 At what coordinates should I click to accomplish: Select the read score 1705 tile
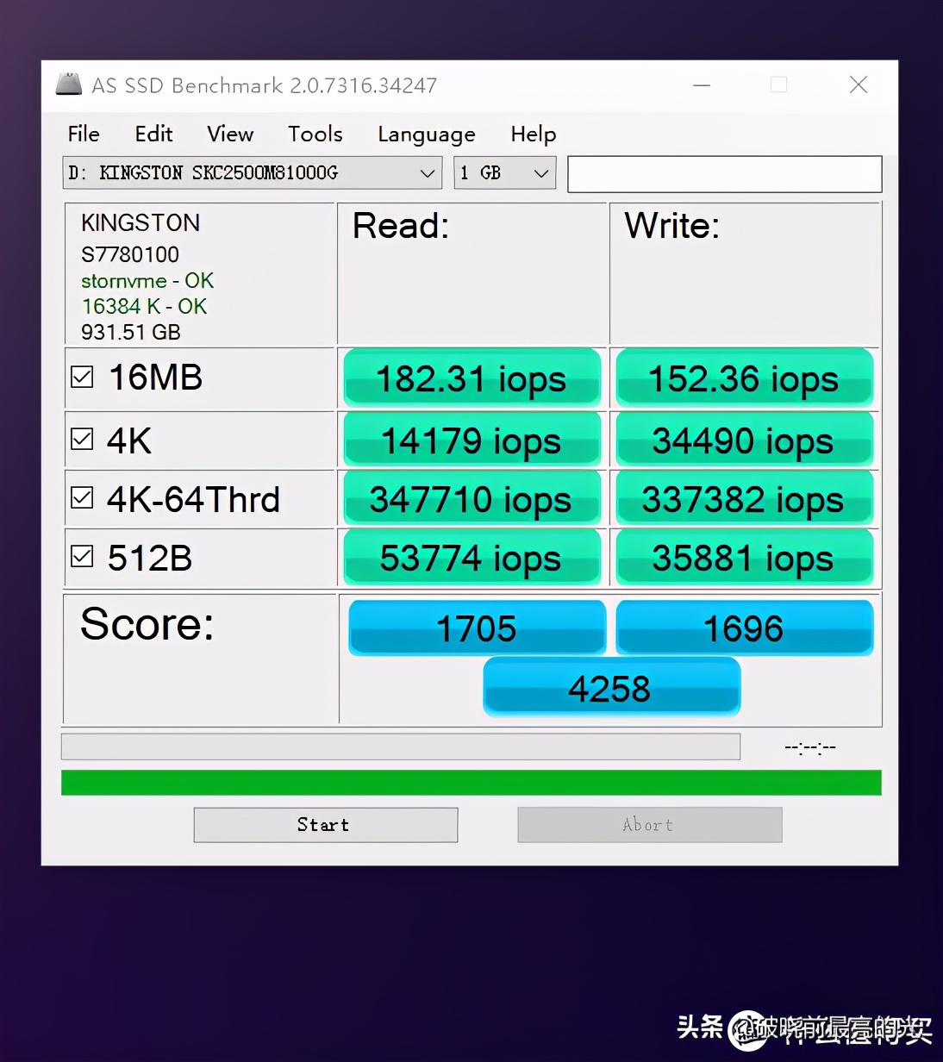(x=476, y=628)
